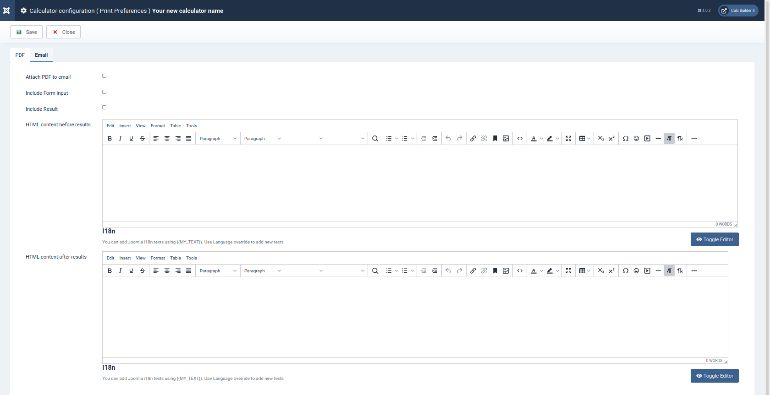Open the Calc Builder 4 link

[x=738, y=11]
